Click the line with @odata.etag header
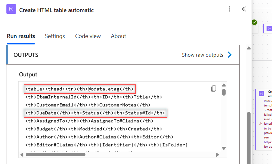Screen dimensions: 272x164 pyautogui.click(x=79, y=89)
